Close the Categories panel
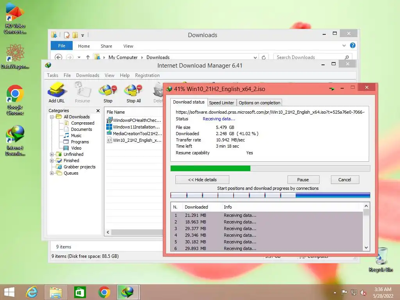The width and height of the screenshot is (400, 300). [x=98, y=111]
